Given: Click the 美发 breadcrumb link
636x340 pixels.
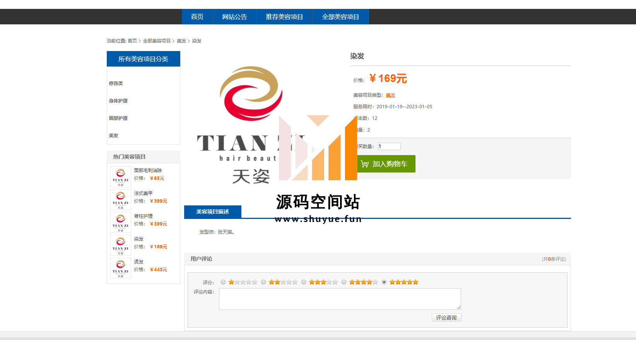Looking at the screenshot, I should (x=181, y=41).
